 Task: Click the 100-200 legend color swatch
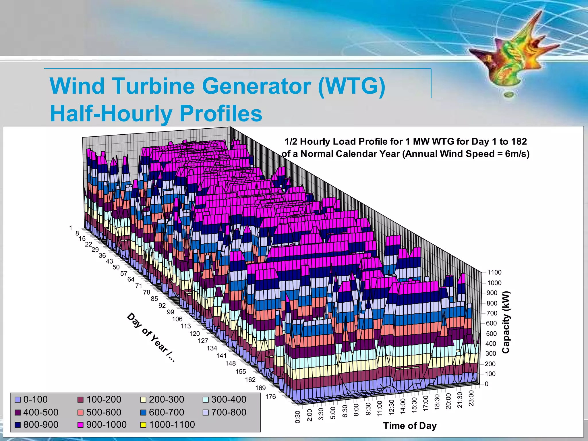[x=81, y=400]
